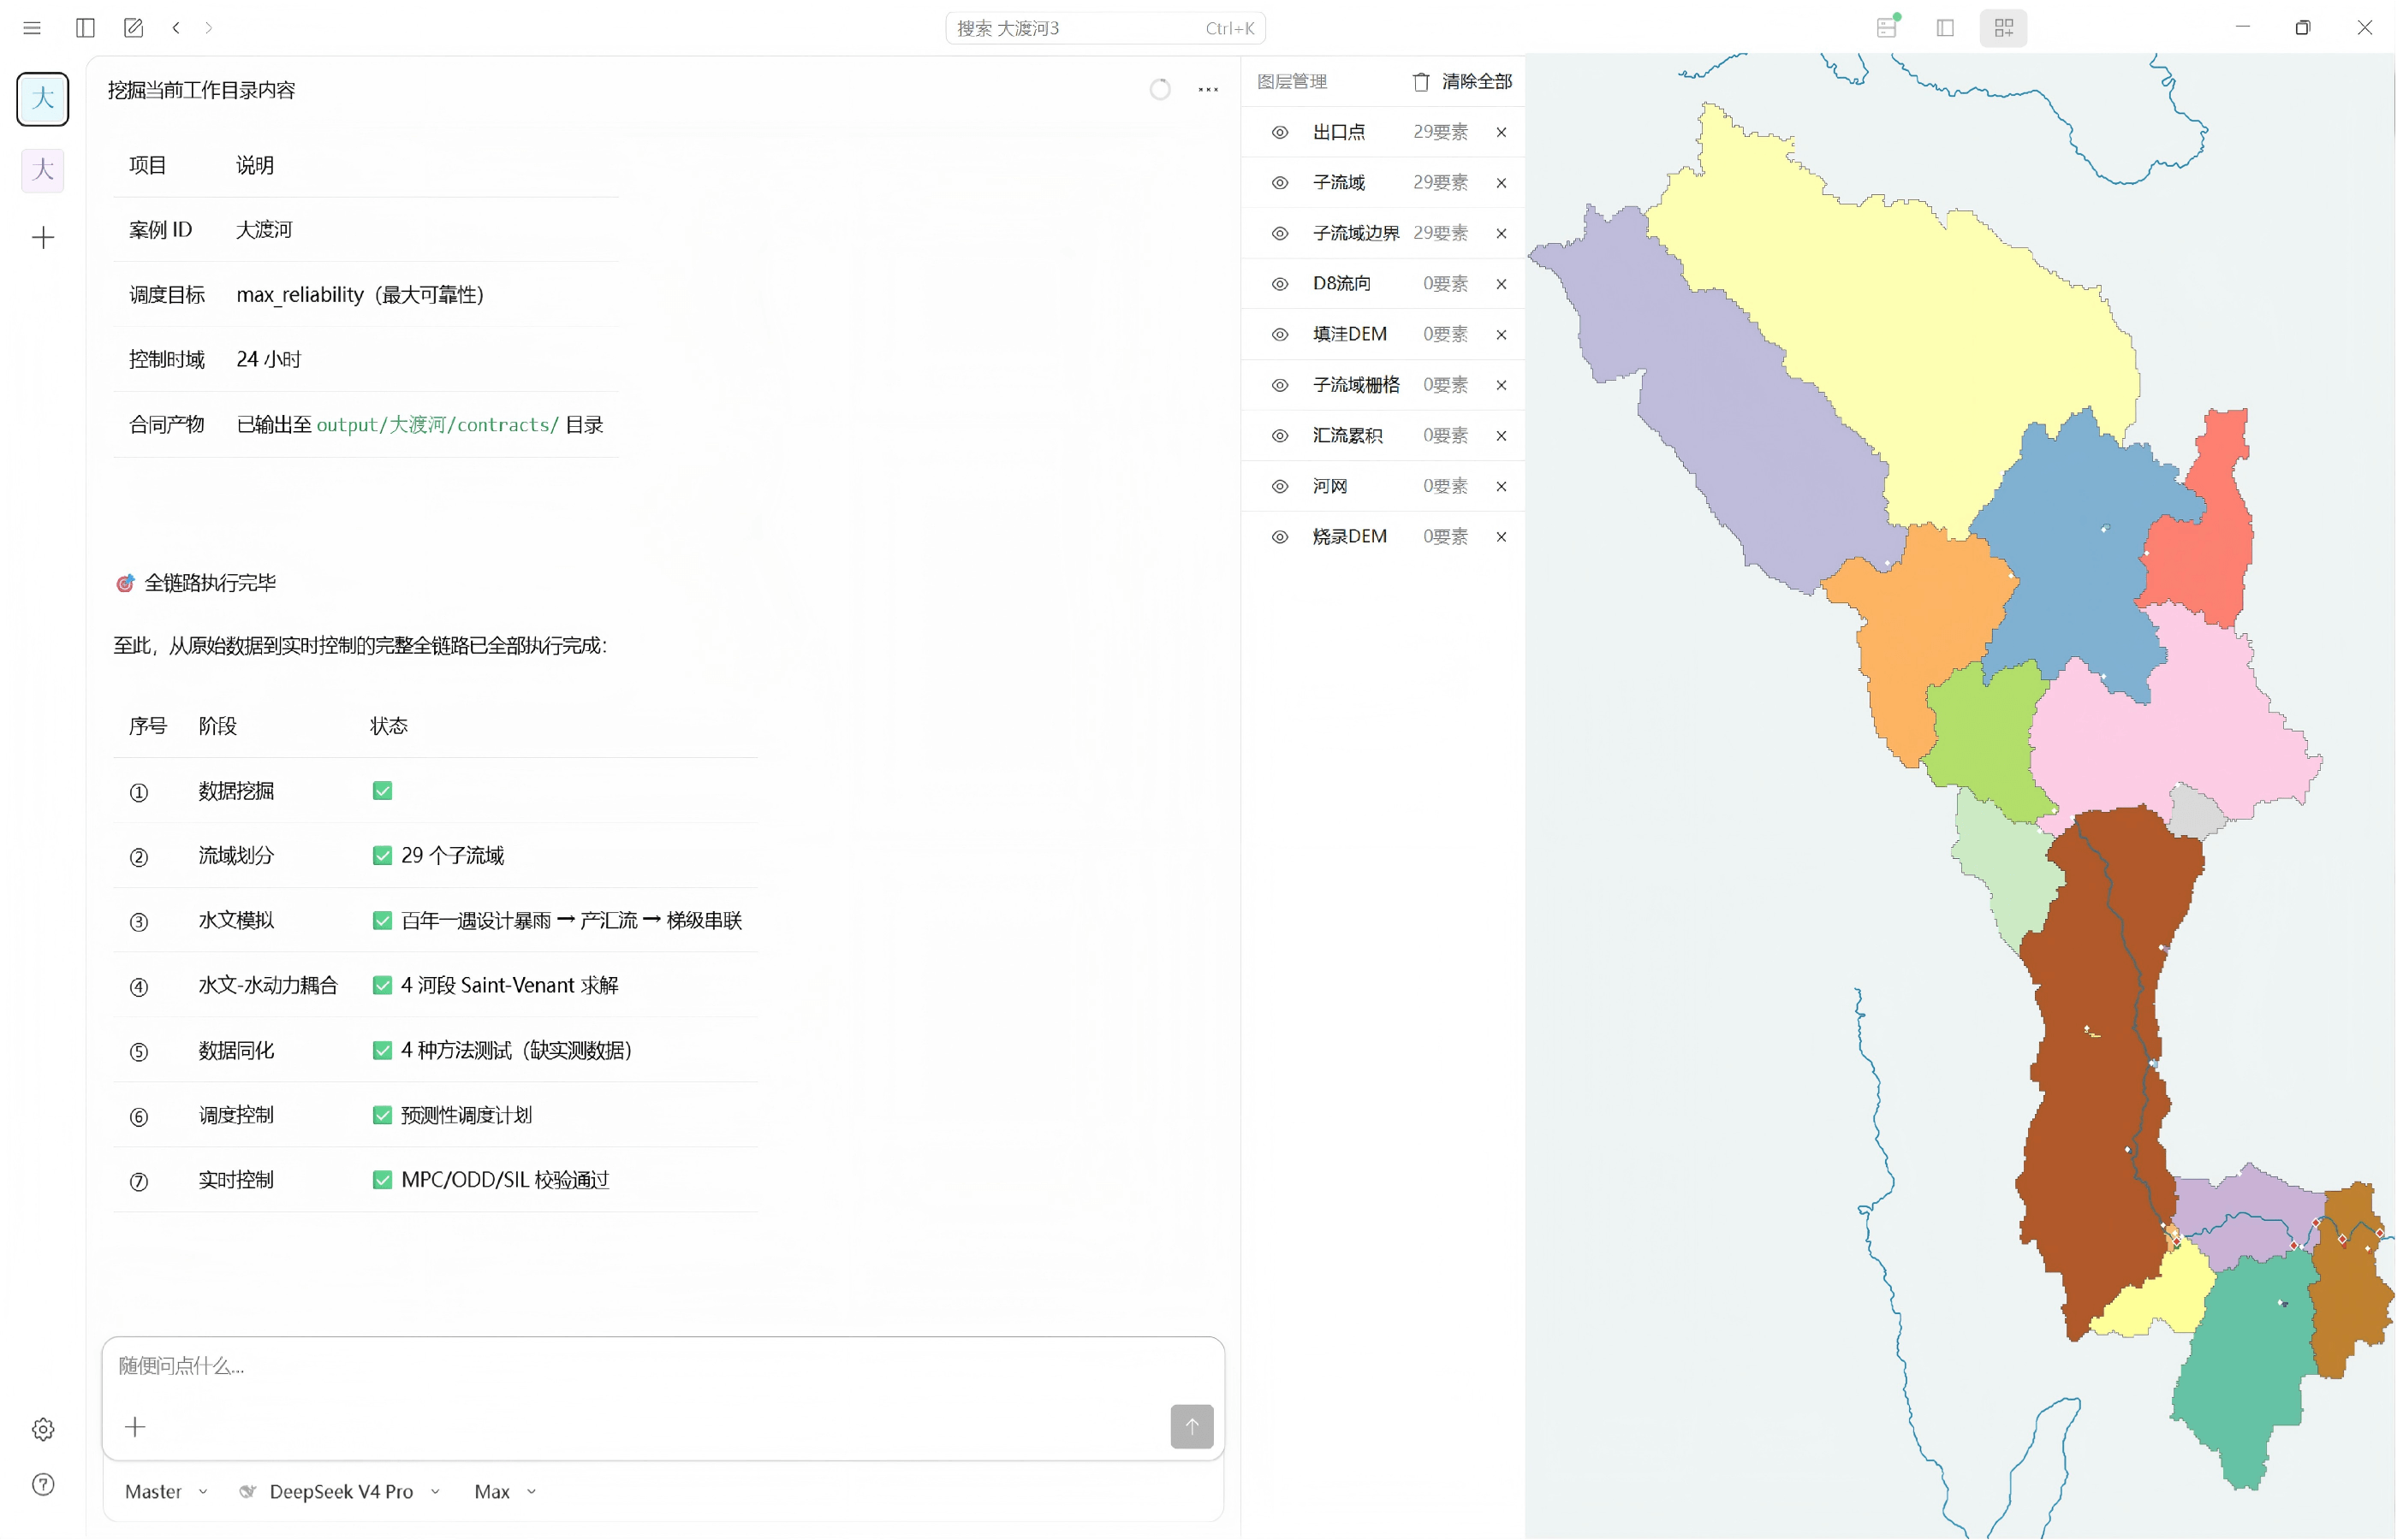This screenshot has width=2397, height=1540.
Task: Click the 搜索 大渡河3 search field
Action: [1105, 28]
